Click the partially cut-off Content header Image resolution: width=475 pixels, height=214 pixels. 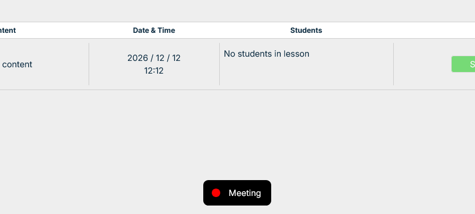click(x=8, y=30)
